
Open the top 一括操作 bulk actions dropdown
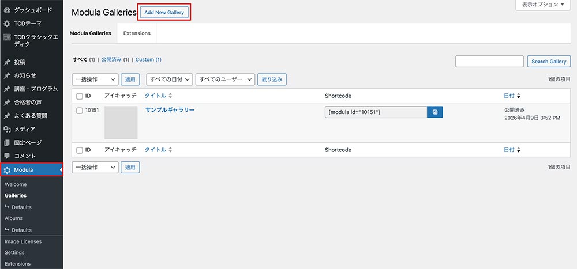tap(95, 79)
